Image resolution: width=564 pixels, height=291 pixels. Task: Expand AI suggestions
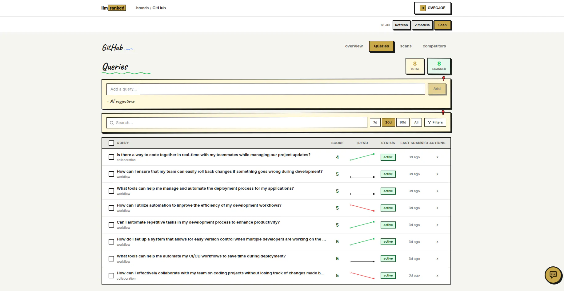pos(121,102)
